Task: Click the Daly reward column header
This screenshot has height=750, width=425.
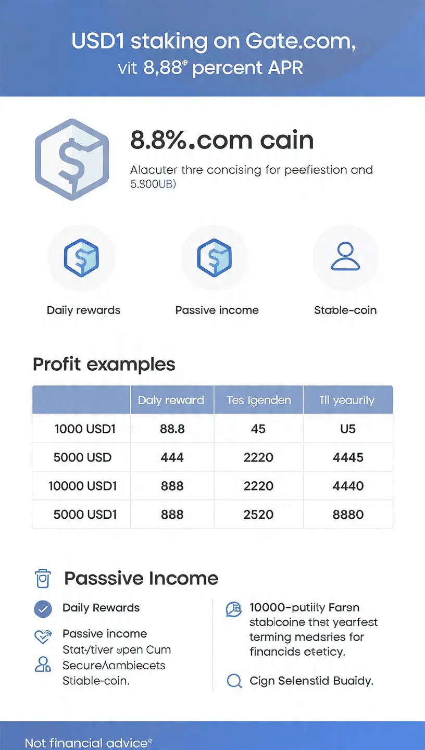Action: pyautogui.click(x=171, y=400)
